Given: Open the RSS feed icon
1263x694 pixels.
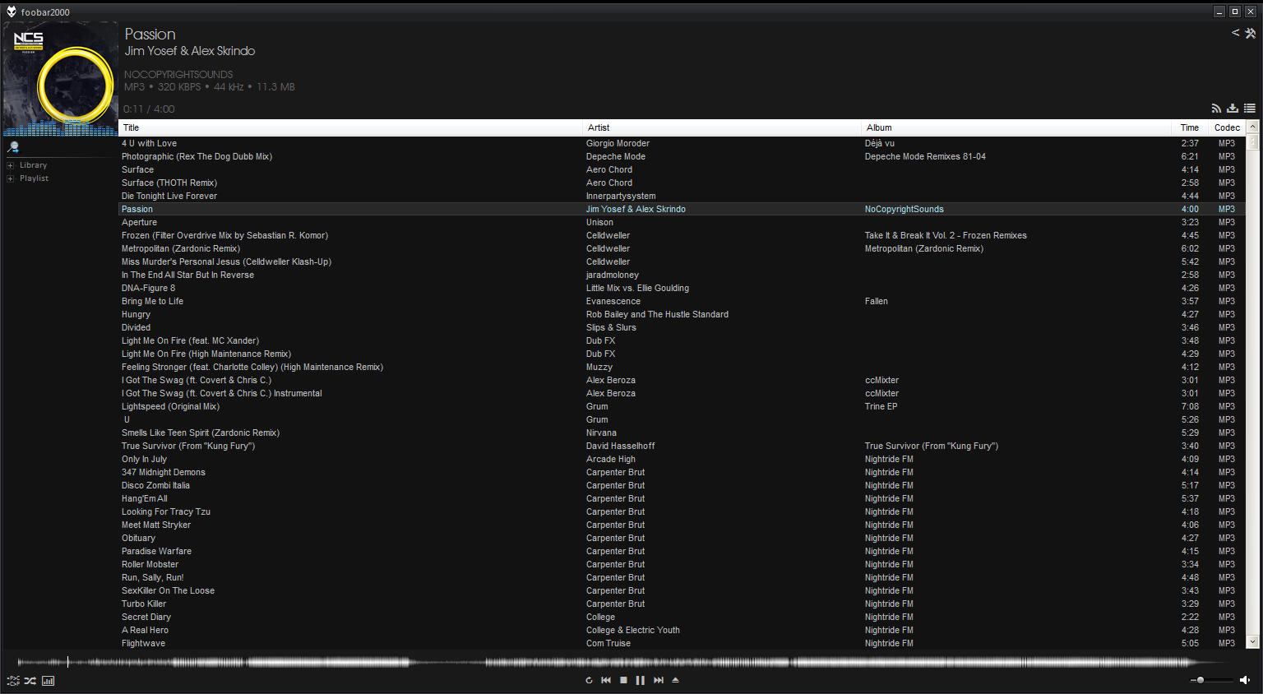Looking at the screenshot, I should (x=1216, y=109).
